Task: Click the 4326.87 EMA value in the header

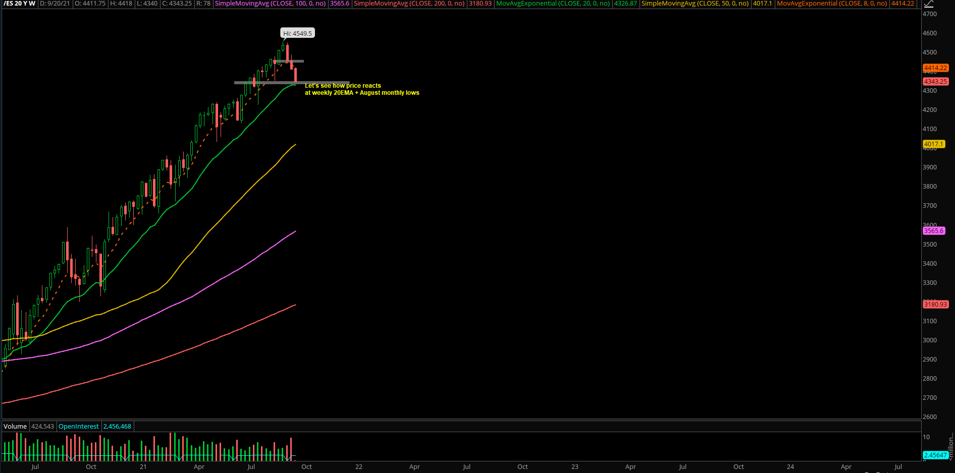Action: point(625,4)
